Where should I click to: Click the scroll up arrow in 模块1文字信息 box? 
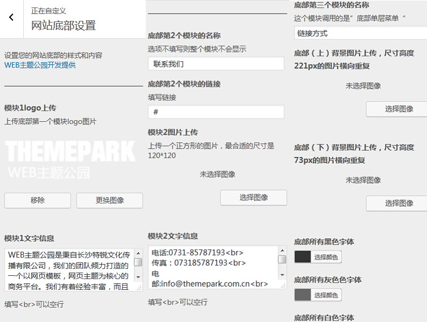pos(138,253)
